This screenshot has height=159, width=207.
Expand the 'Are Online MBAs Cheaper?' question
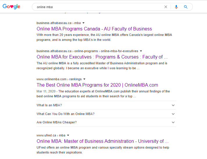106,123
